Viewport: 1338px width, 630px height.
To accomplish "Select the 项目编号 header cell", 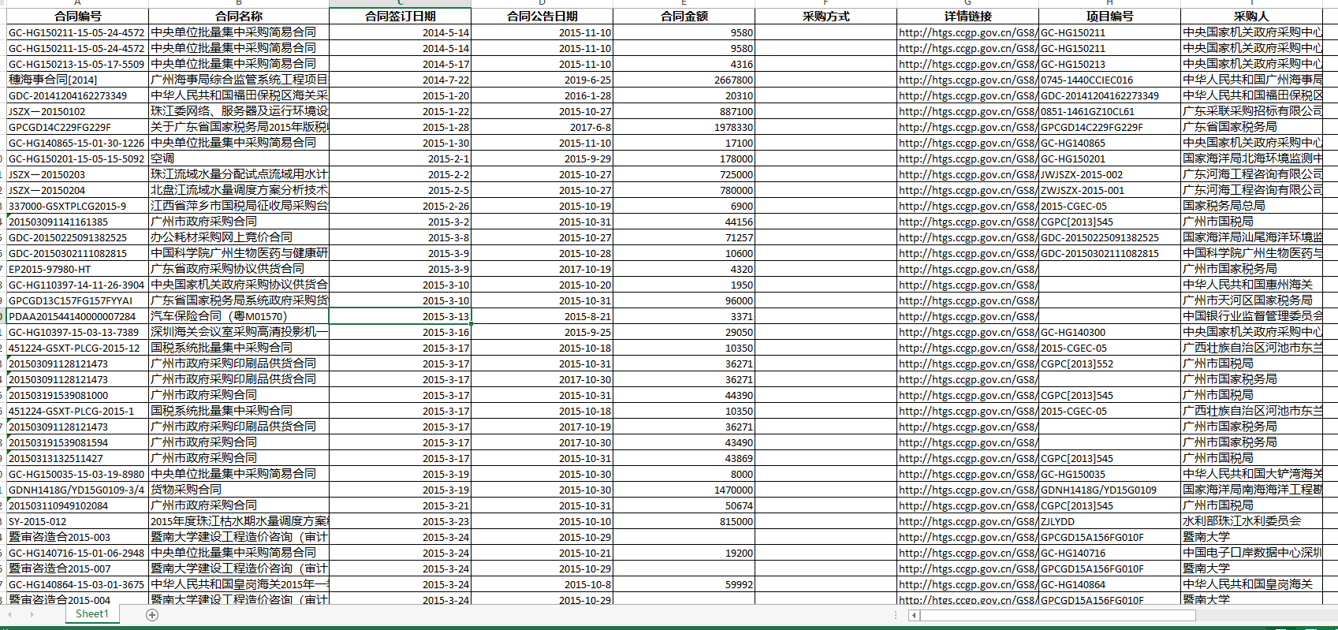I will [1109, 17].
